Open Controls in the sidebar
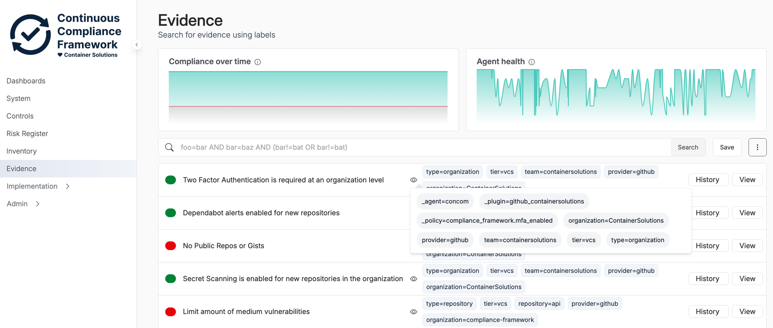Screen dimensions: 773x328 click(x=20, y=116)
